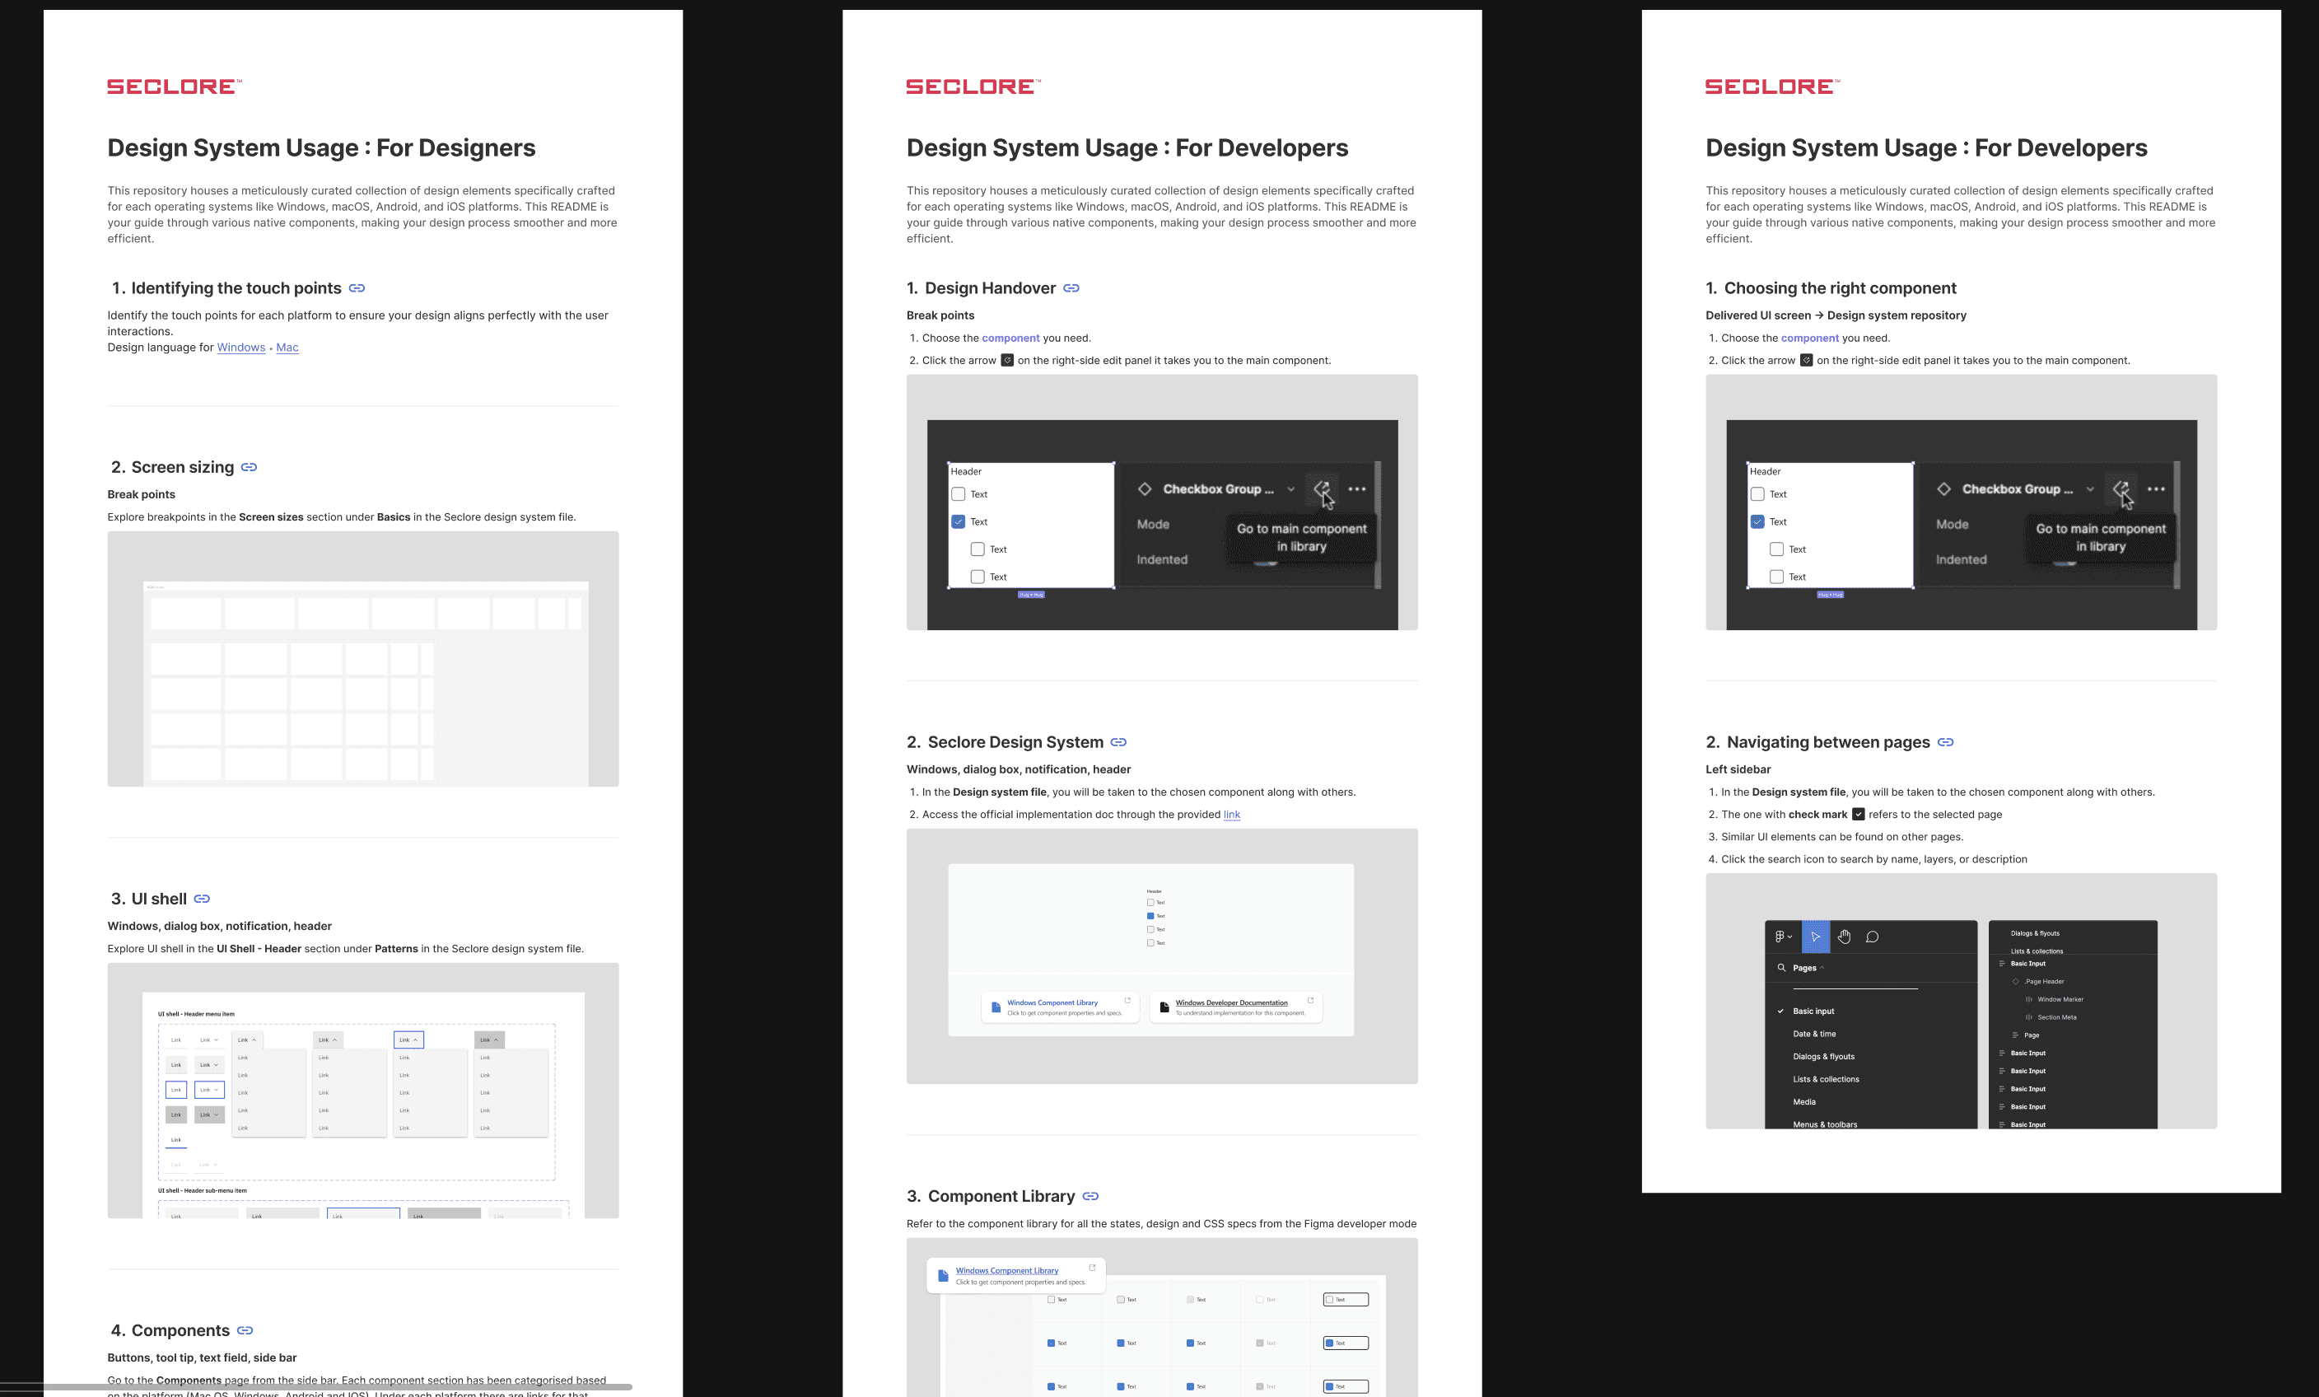
Task: Click the search icon beside Pages
Action: tap(1780, 968)
